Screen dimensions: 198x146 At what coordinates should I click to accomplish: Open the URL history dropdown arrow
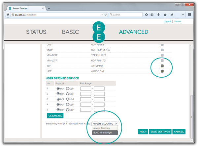[102, 15]
